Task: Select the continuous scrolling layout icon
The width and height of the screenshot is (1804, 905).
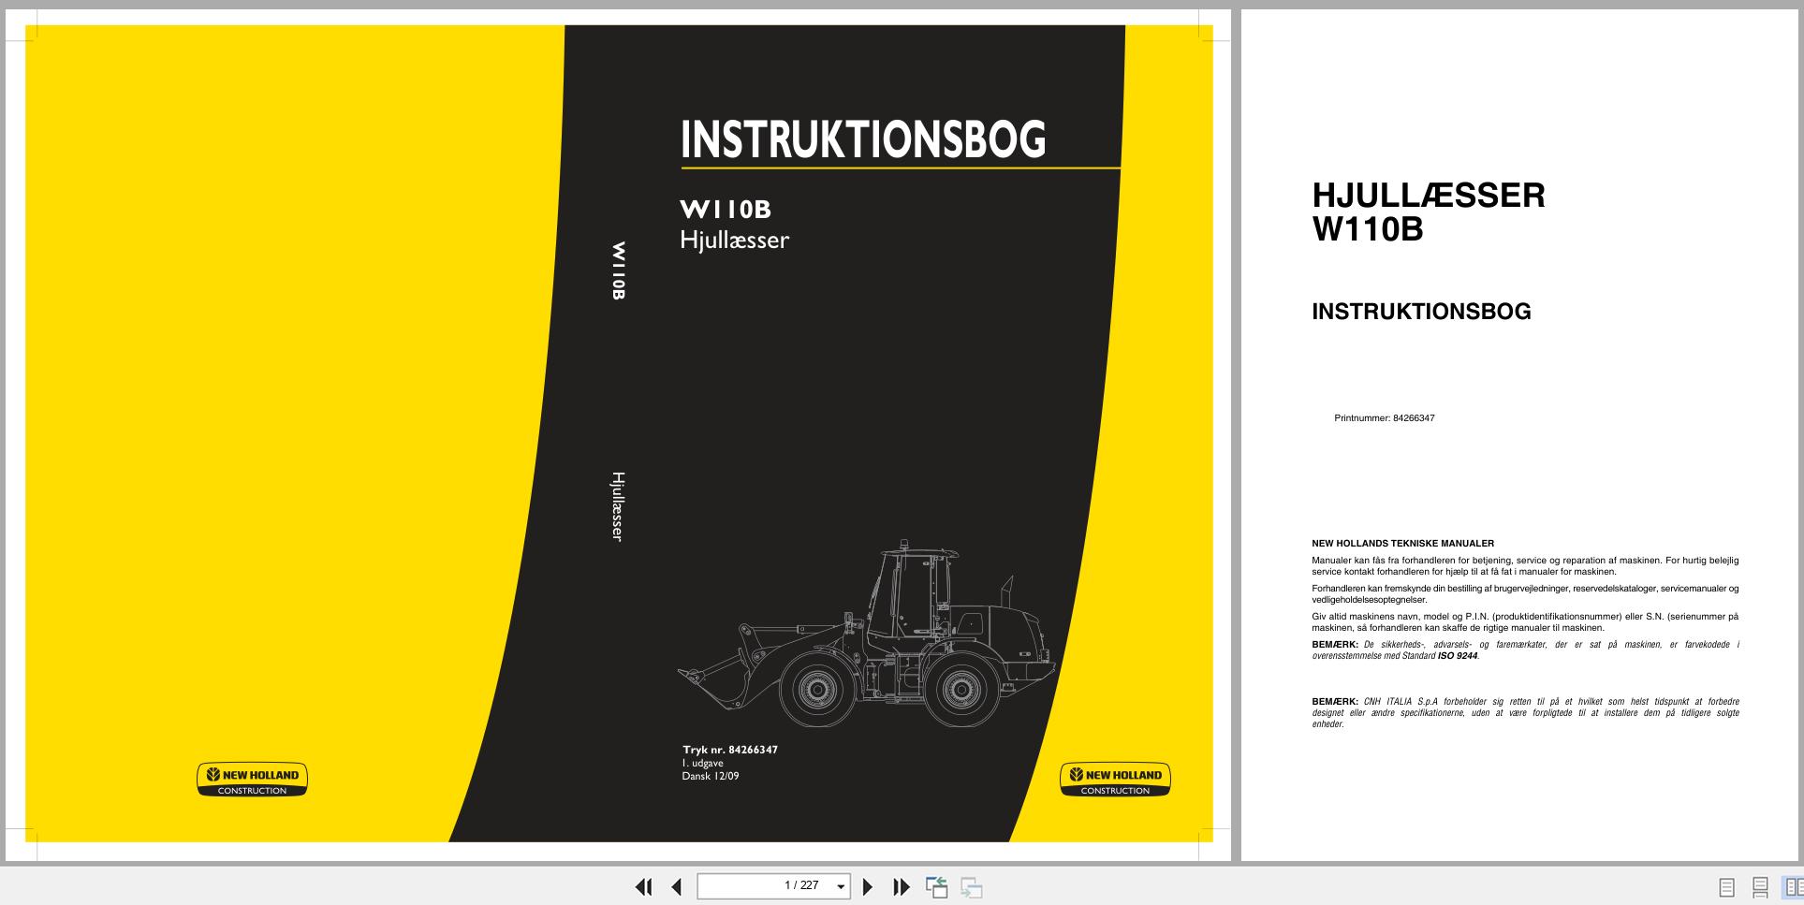Action: point(1758,885)
